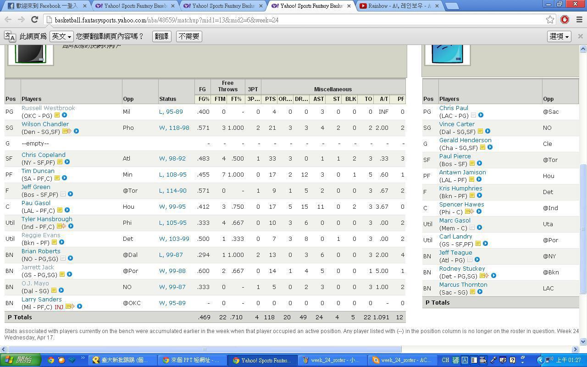Play Reggie Evans's blue video icon

point(61,242)
